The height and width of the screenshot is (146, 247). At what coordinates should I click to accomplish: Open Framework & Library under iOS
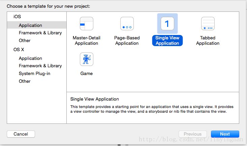pos(40,33)
